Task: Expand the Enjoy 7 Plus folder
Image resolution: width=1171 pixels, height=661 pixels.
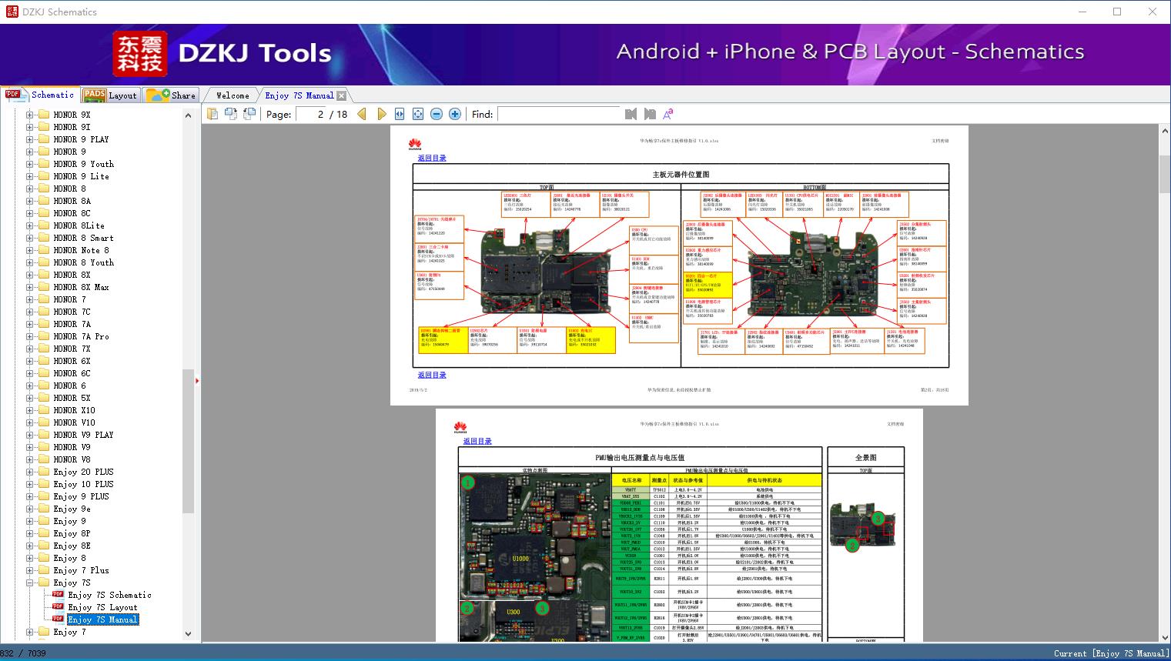Action: (x=30, y=570)
